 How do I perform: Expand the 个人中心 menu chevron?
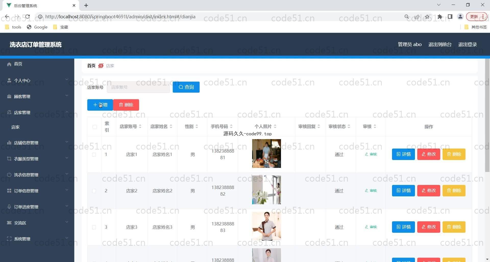tap(67, 79)
